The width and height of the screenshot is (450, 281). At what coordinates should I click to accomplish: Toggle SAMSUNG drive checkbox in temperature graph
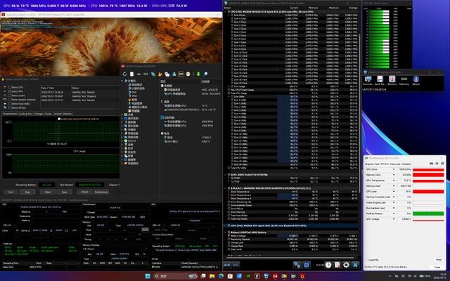59,119
